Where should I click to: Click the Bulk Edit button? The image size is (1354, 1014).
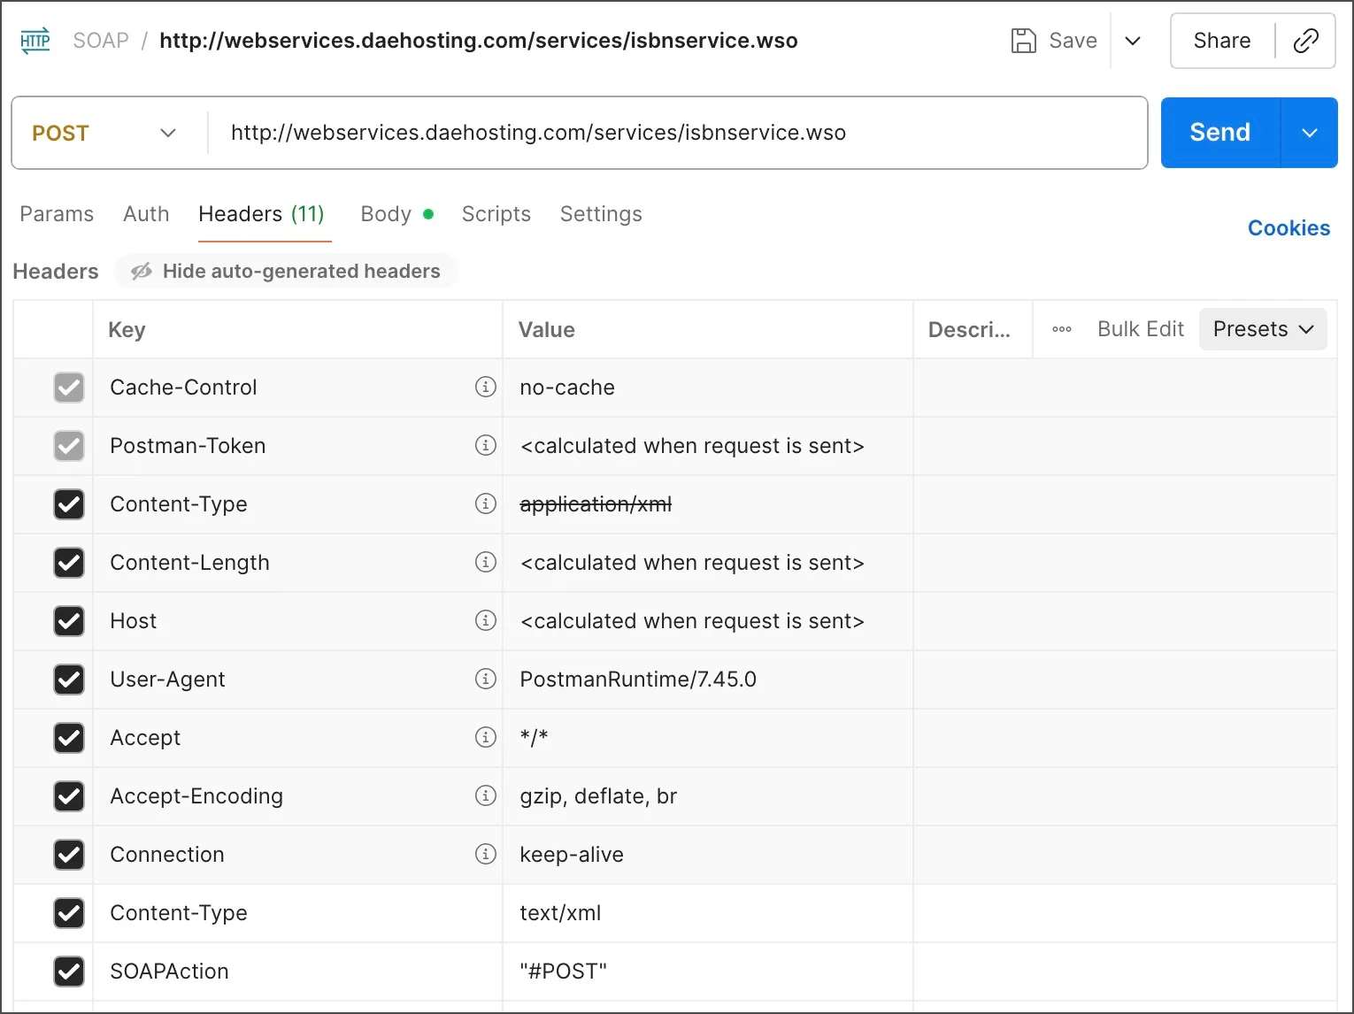pos(1141,329)
